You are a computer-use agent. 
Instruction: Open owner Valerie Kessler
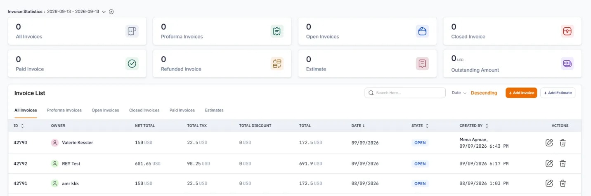(77, 143)
